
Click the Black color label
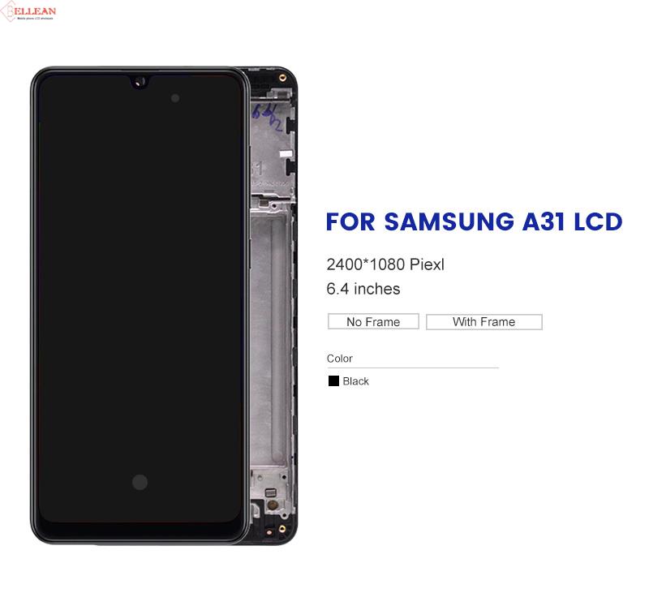tap(355, 381)
